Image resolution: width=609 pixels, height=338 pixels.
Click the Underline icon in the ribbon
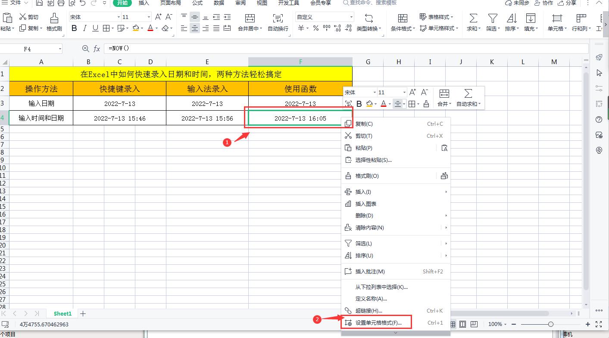click(95, 28)
